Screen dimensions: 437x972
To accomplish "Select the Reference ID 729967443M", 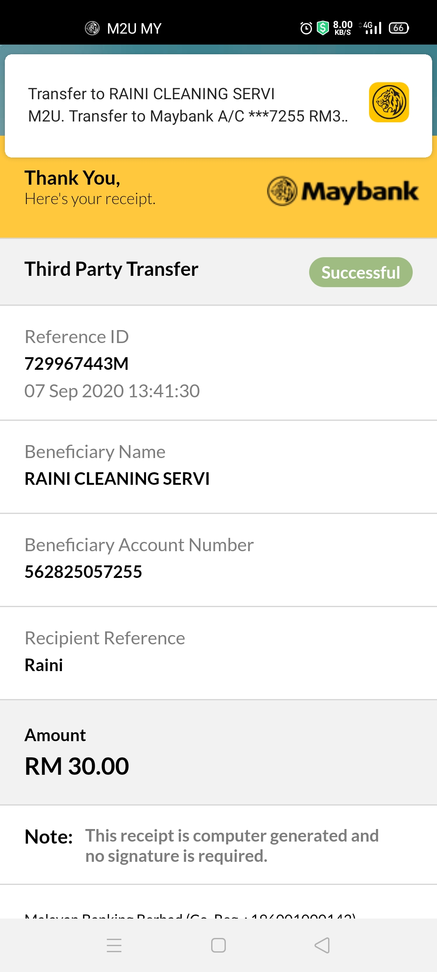I will [76, 364].
